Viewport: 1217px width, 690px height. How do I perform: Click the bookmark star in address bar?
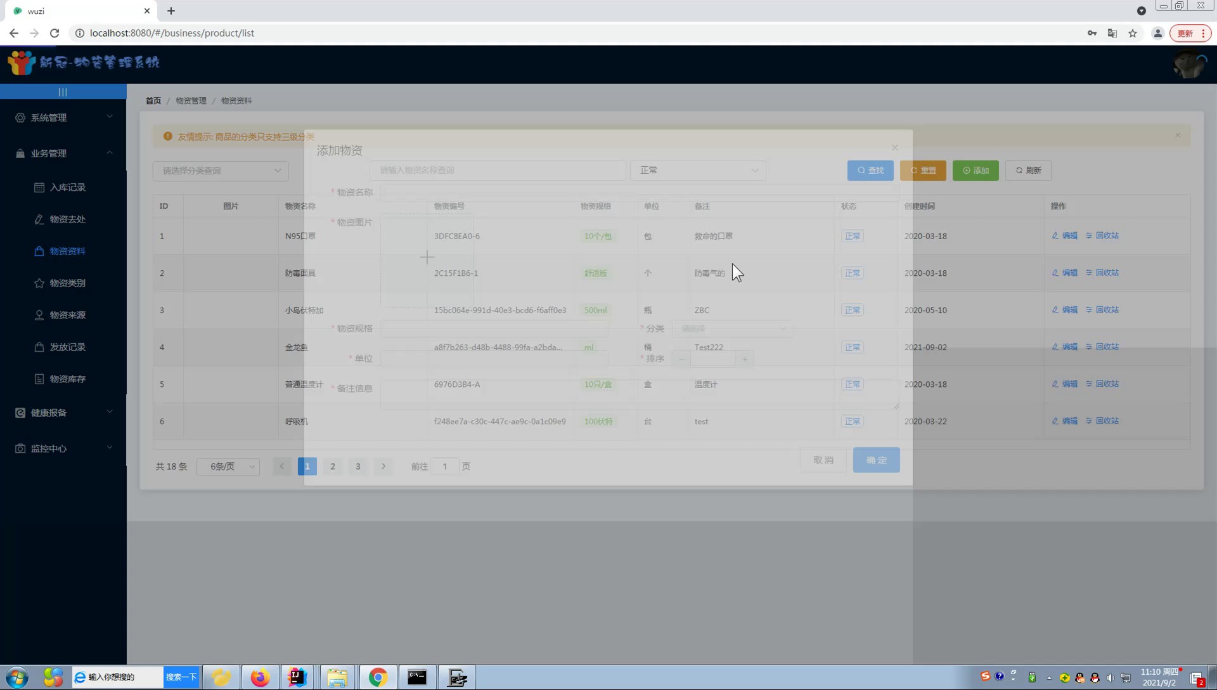[1133, 33]
